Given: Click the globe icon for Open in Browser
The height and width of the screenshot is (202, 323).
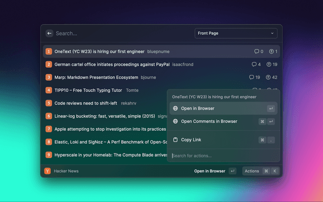Looking at the screenshot, I should [x=175, y=109].
